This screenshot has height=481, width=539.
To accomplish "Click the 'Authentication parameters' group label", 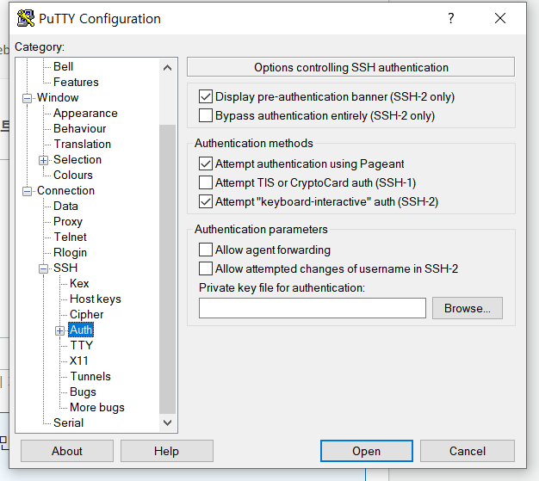I will click(x=261, y=229).
